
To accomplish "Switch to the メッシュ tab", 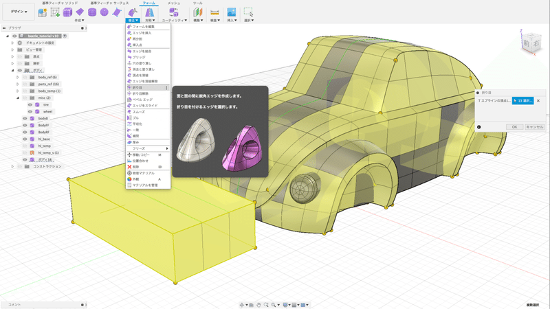I will click(x=175, y=3).
